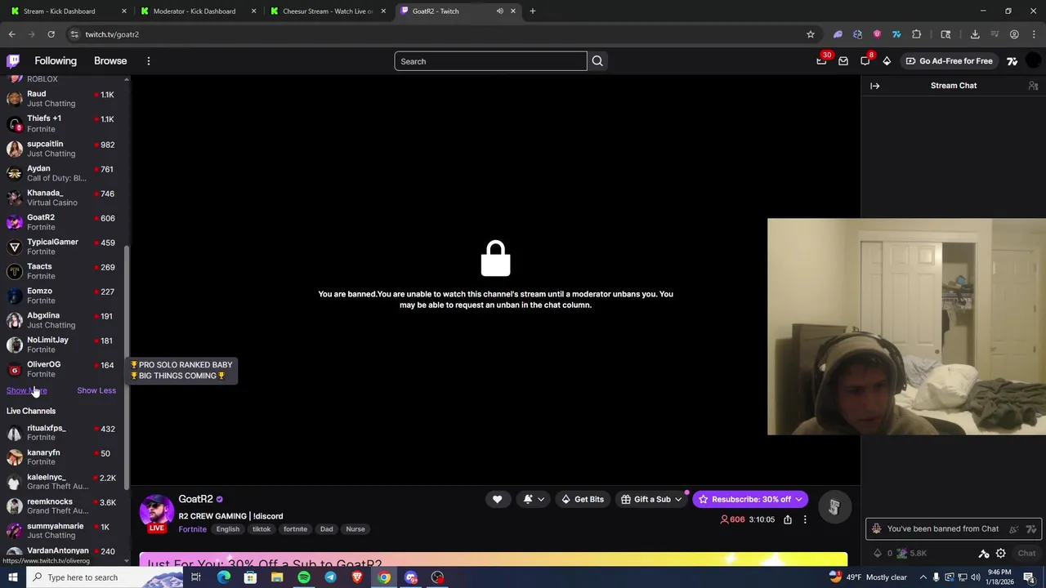Open Whispers with 8 badge

[x=866, y=60]
